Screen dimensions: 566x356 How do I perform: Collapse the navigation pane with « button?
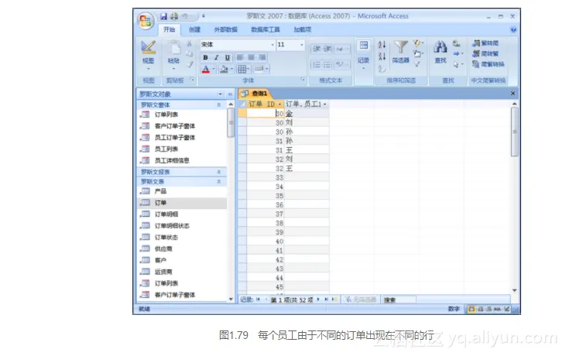click(x=230, y=94)
